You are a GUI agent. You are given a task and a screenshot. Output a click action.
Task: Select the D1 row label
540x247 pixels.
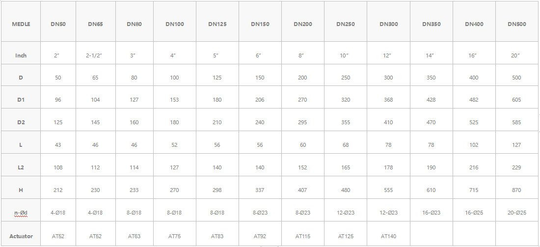click(21, 100)
